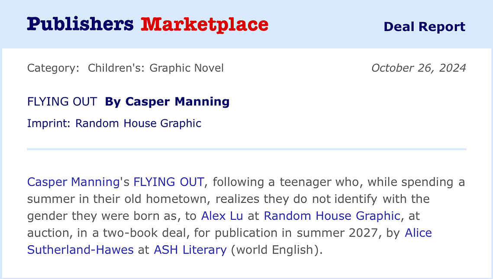This screenshot has width=493, height=279.
Task: Open the Deal Report heading
Action: (x=424, y=27)
